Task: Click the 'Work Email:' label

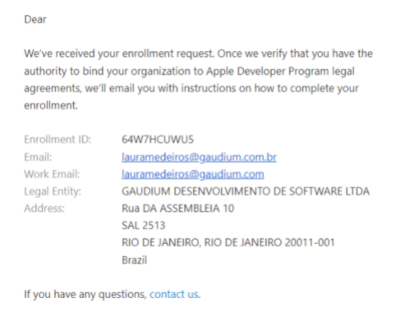Action: (x=52, y=174)
